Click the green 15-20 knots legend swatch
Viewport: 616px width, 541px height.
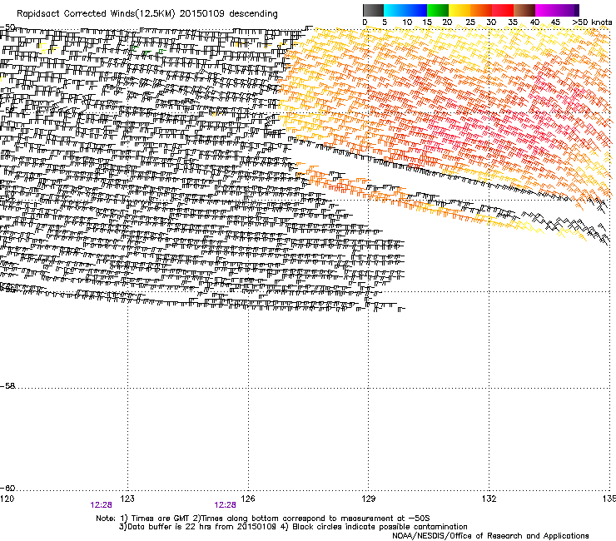[438, 10]
